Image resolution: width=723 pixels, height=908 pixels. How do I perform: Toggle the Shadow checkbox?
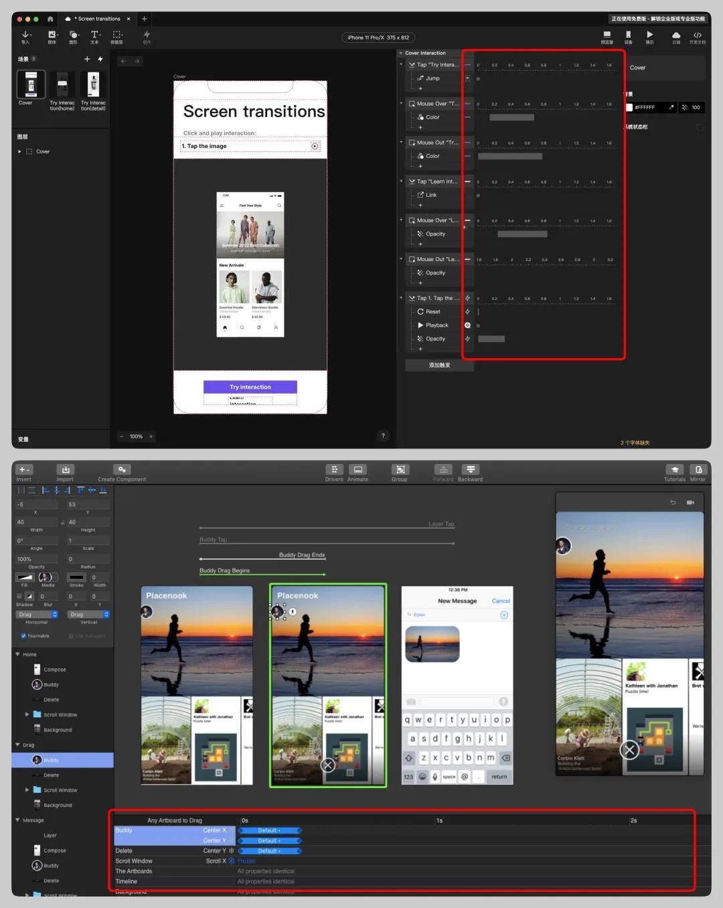click(x=19, y=596)
